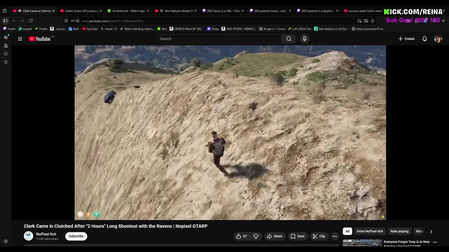Open the Profile bookmark
The width and height of the screenshot is (449, 252).
pos(41,29)
